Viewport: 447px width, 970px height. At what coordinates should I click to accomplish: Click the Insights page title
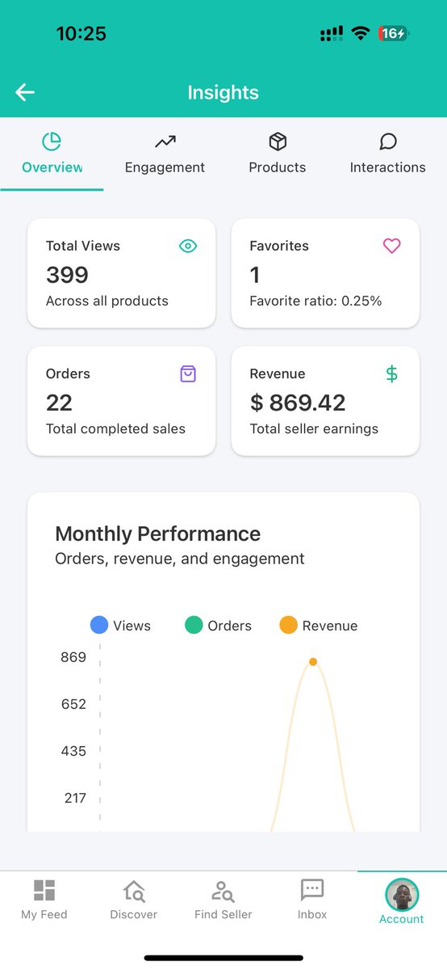coord(223,92)
